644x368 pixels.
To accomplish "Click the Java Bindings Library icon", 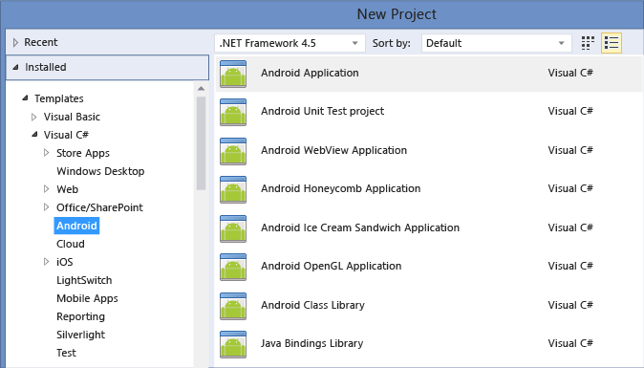I will point(233,344).
